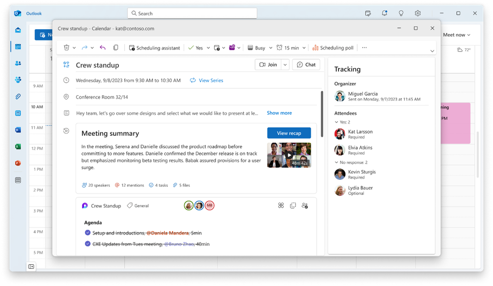Open the Scheduling assistant
493x286 pixels.
(x=155, y=47)
